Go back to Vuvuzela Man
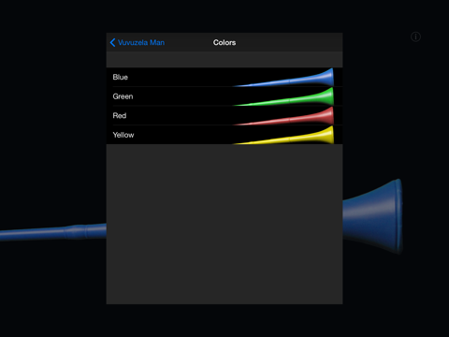This screenshot has width=449, height=337. pyautogui.click(x=138, y=42)
